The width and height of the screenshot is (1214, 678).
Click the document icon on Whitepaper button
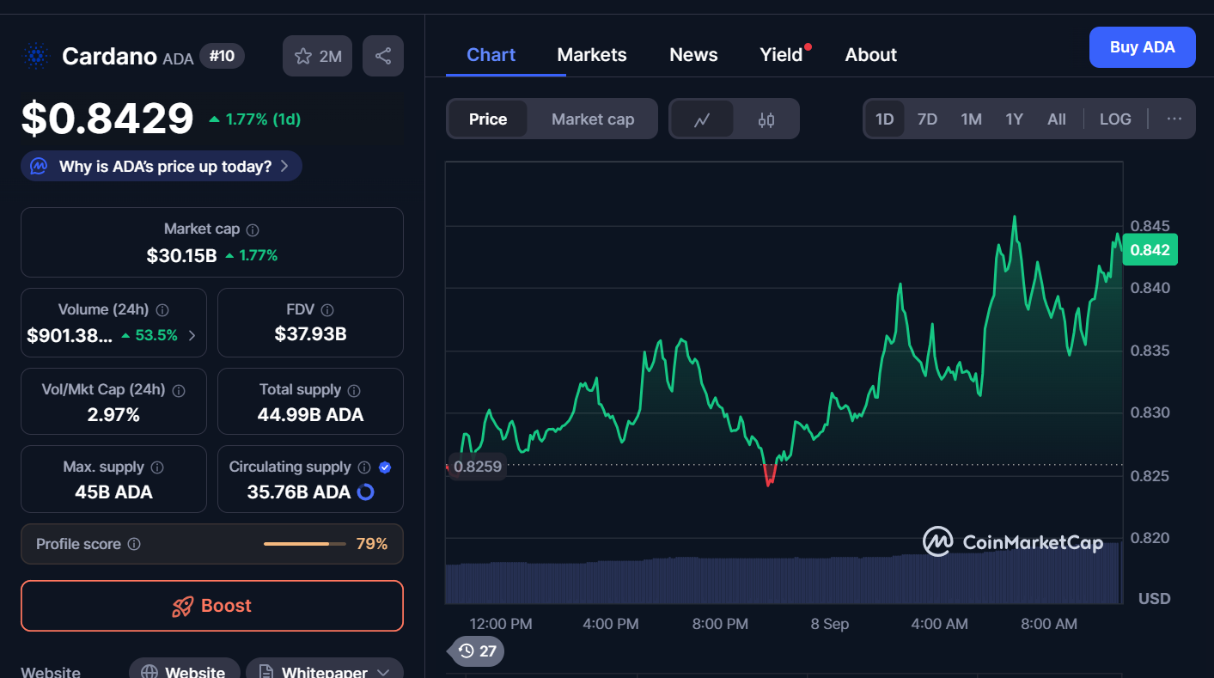point(266,672)
